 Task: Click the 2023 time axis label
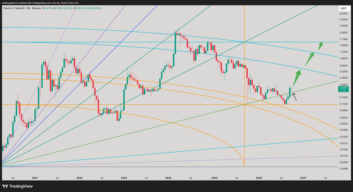click(x=124, y=178)
